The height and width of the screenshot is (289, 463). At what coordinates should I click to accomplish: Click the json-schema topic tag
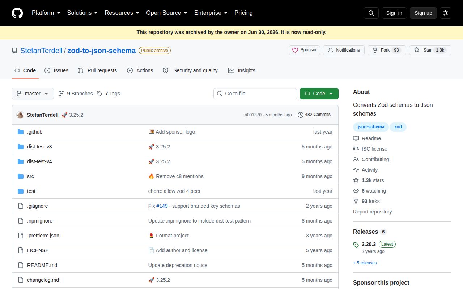tap(371, 127)
